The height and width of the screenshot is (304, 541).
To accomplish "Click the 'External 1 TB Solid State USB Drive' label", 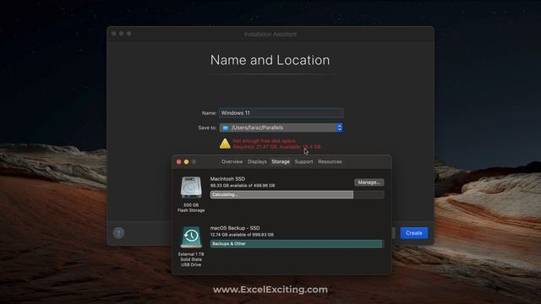I will [191, 259].
